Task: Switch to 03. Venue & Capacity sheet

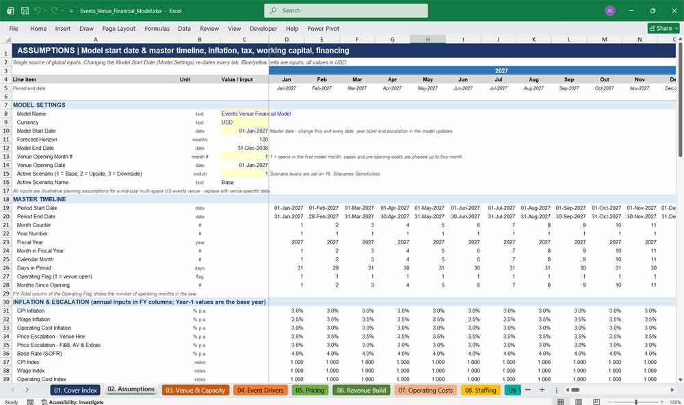Action: (196, 390)
